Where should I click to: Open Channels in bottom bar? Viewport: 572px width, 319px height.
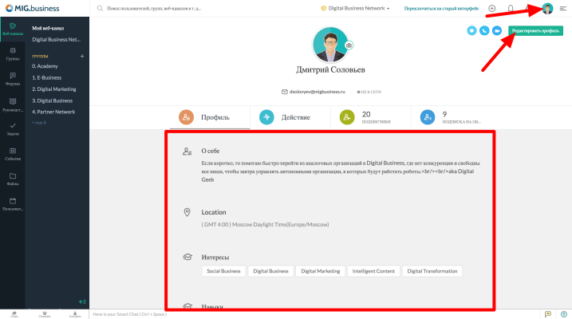45,314
